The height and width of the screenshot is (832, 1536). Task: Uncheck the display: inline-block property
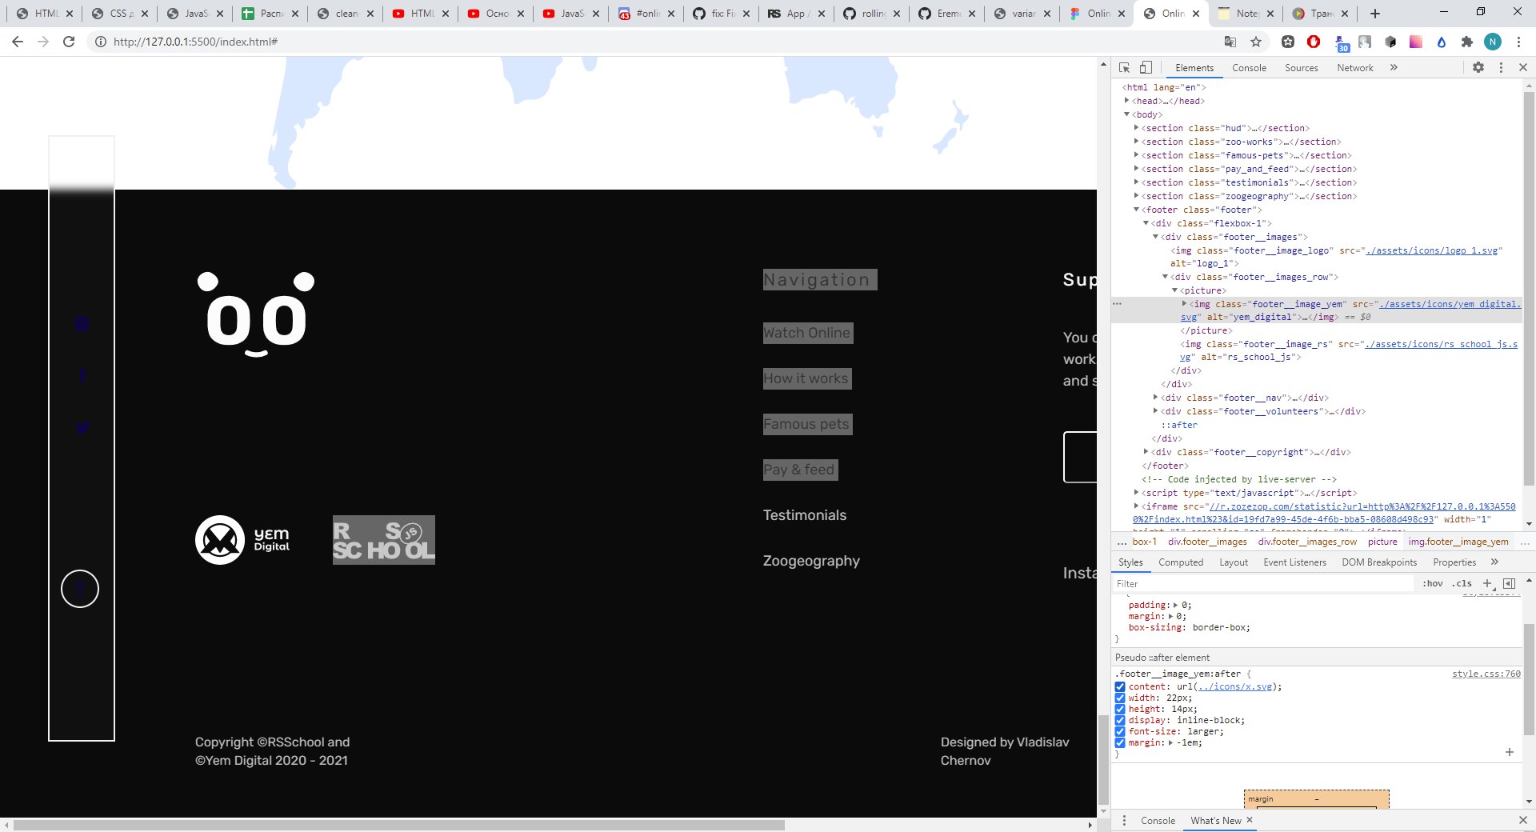(1120, 721)
